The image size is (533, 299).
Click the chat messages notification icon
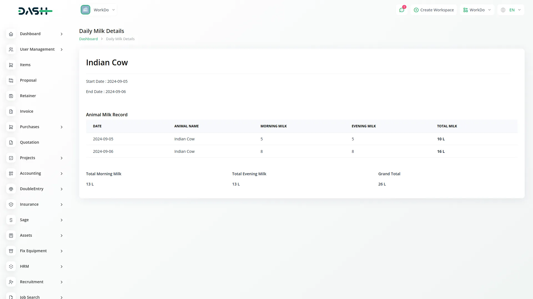click(401, 10)
